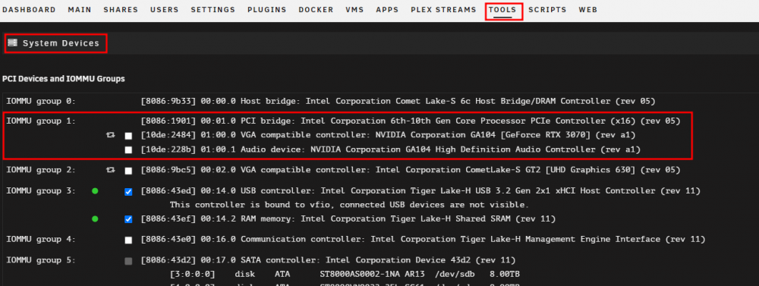Open the Shares tab
759x286 pixels.
point(121,10)
